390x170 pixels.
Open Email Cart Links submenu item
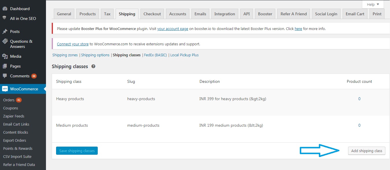click(x=16, y=124)
